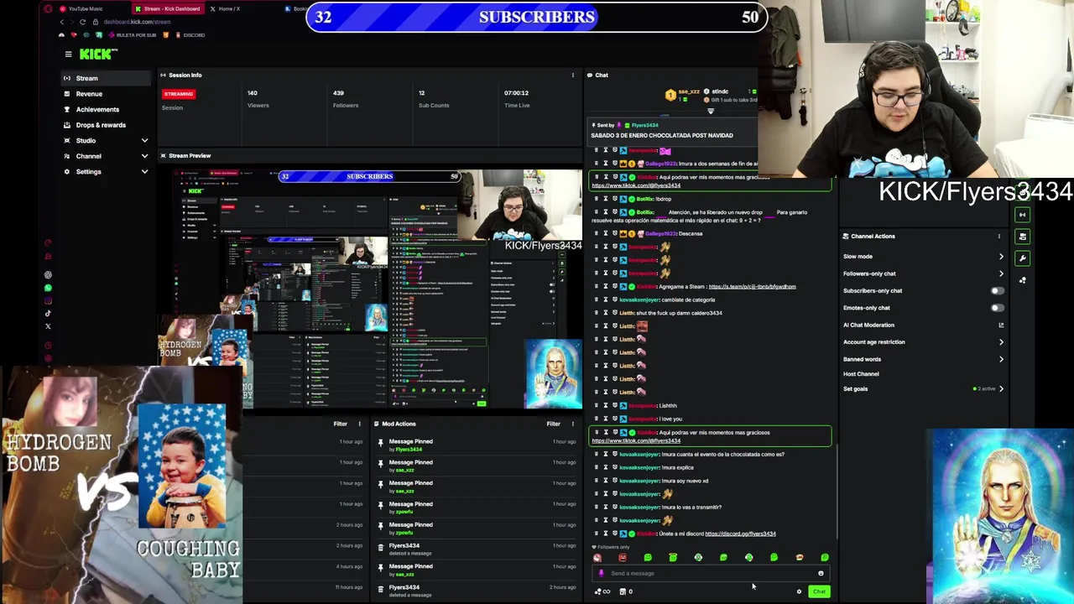
Task: Click Host Channel option
Action: (x=861, y=374)
